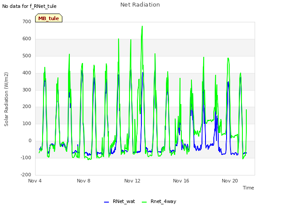Click the -200 y-axis tick label

click(26, 175)
